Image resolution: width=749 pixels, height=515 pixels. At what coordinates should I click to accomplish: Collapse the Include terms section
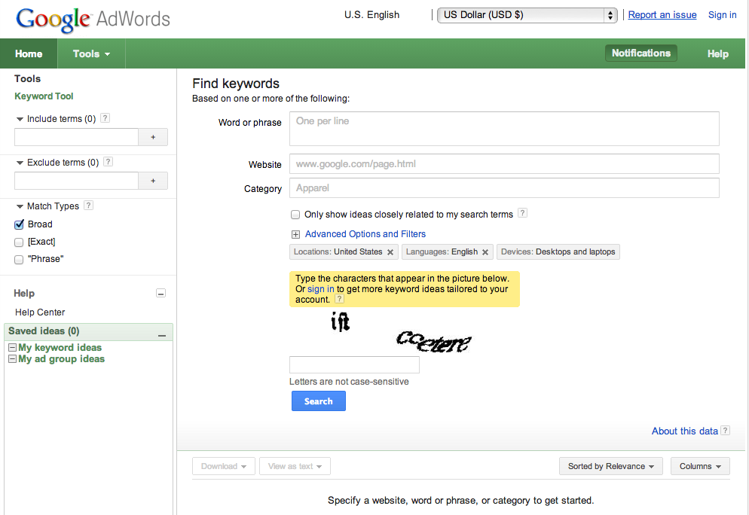pos(20,119)
